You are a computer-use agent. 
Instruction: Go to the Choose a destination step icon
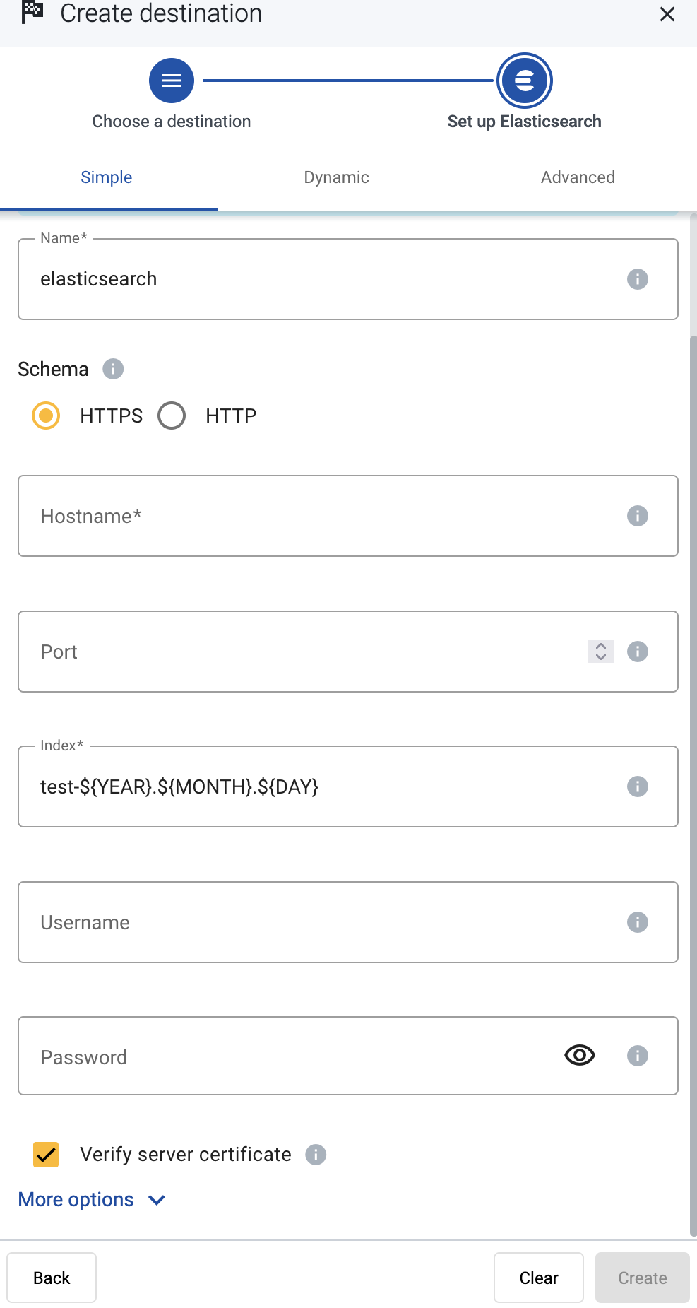coord(172,81)
